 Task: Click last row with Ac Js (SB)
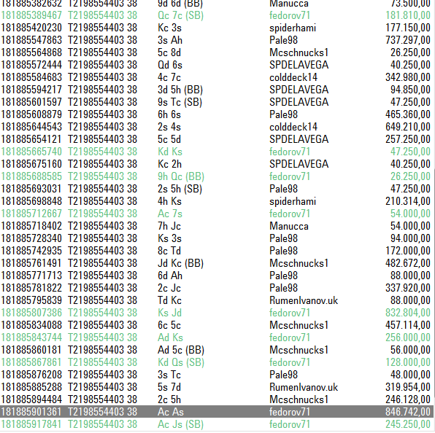click(x=216, y=424)
